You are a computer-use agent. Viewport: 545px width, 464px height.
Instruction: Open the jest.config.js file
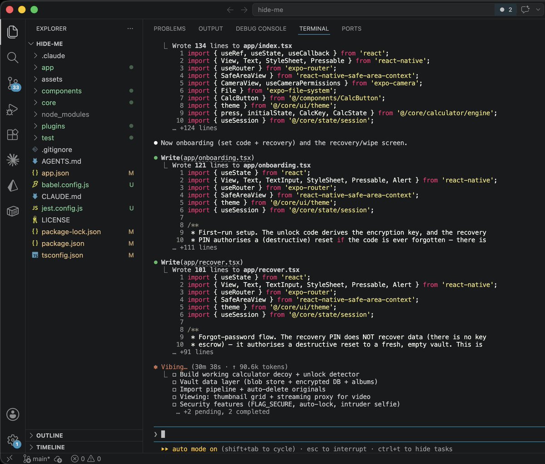click(84, 208)
